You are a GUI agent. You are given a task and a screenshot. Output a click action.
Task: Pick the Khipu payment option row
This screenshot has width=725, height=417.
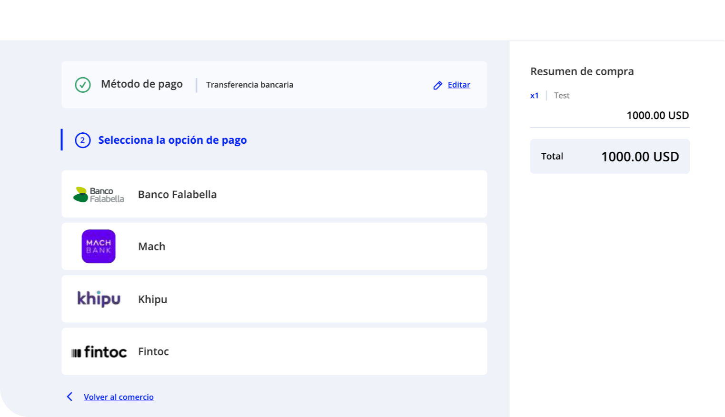click(274, 299)
